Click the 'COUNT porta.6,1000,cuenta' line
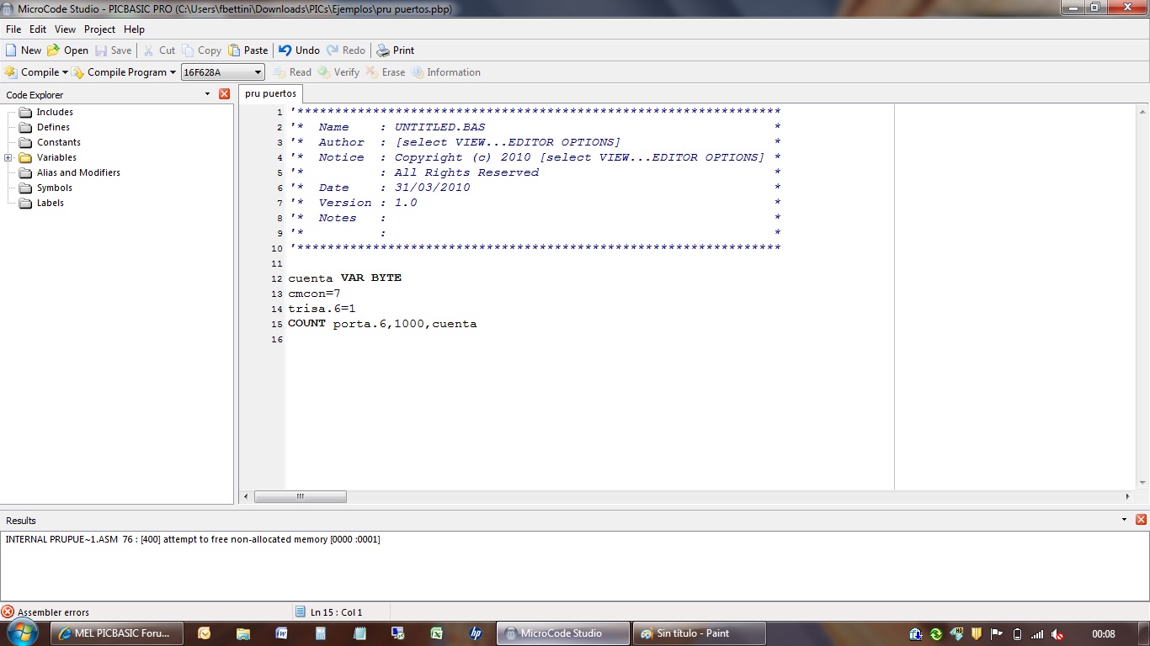 point(382,324)
